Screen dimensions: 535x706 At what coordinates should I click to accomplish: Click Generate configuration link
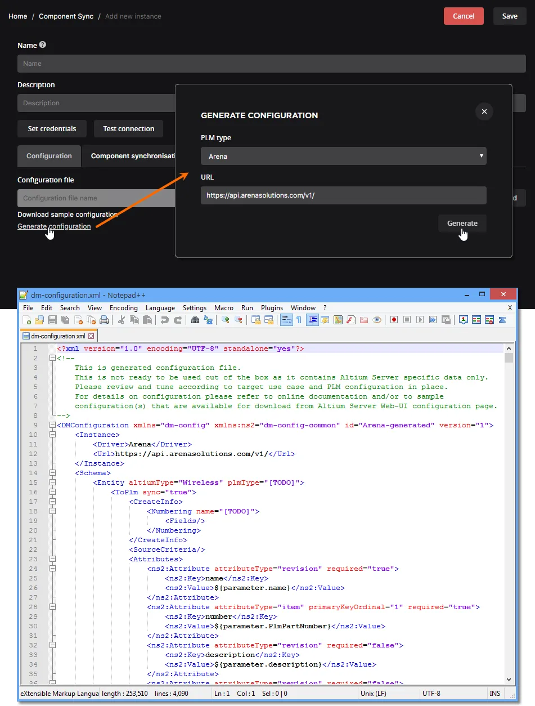(54, 226)
